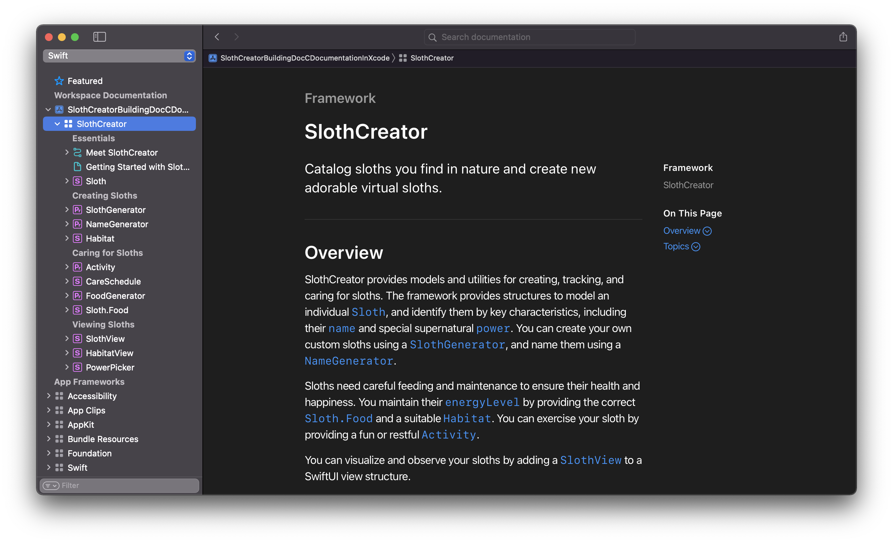
Task: Click the struct icon beside PowerPicker
Action: (77, 367)
